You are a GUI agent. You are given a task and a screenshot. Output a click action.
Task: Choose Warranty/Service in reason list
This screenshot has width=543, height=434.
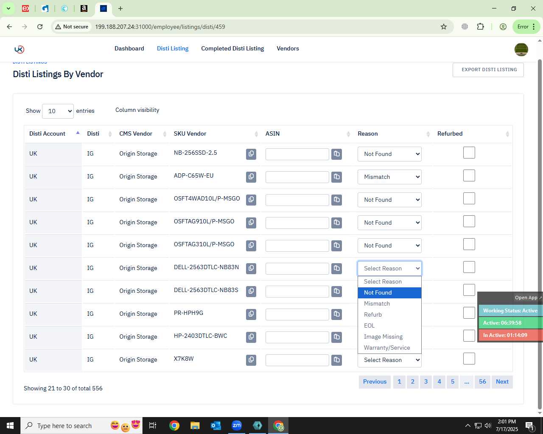click(x=389, y=348)
